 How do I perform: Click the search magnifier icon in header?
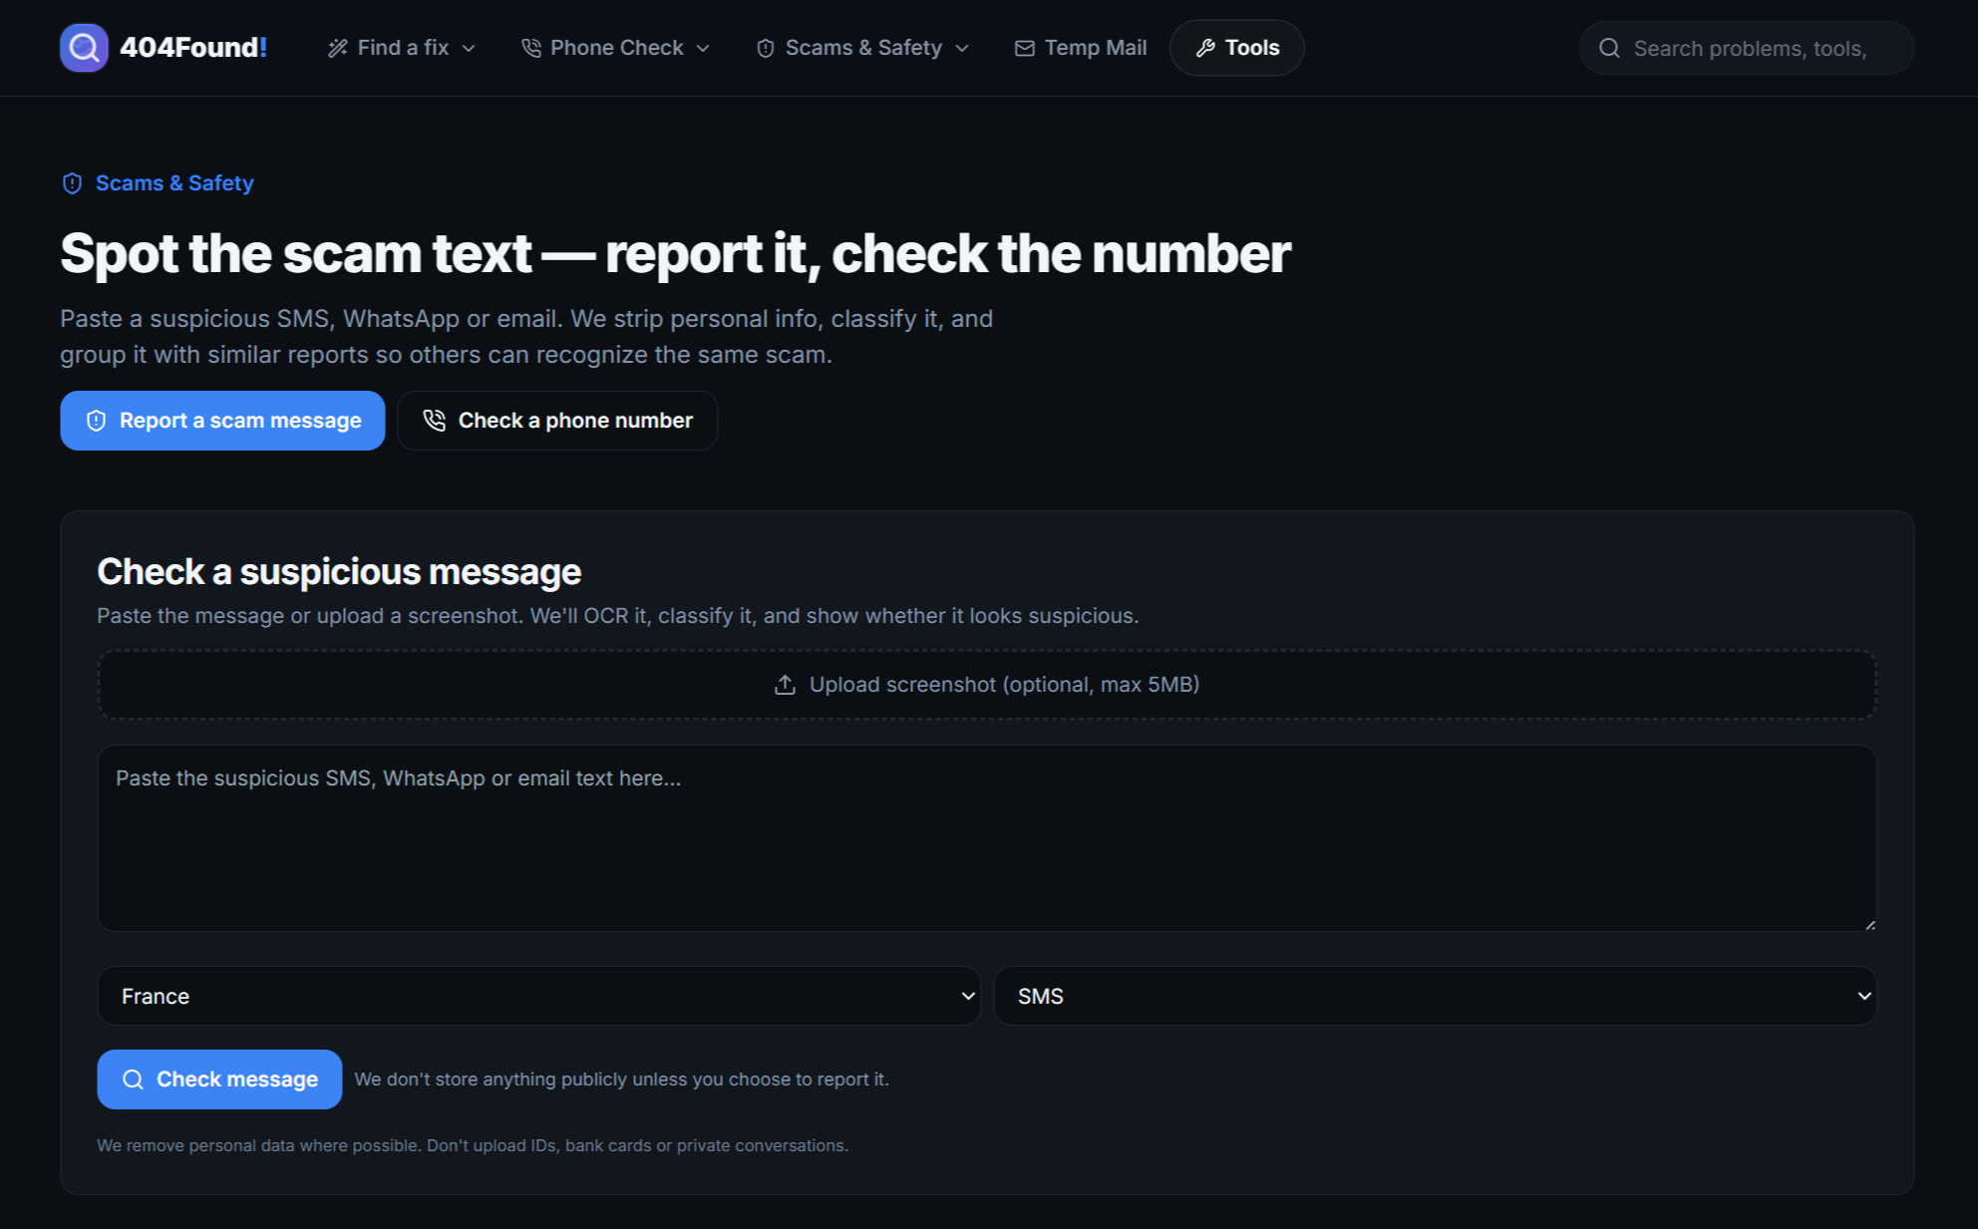click(x=1609, y=48)
